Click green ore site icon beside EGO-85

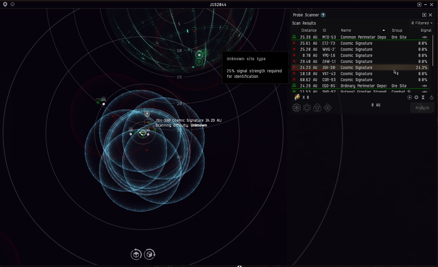click(x=294, y=86)
